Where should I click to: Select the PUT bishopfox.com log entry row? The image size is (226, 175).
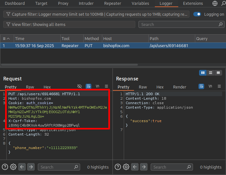pos(96,46)
